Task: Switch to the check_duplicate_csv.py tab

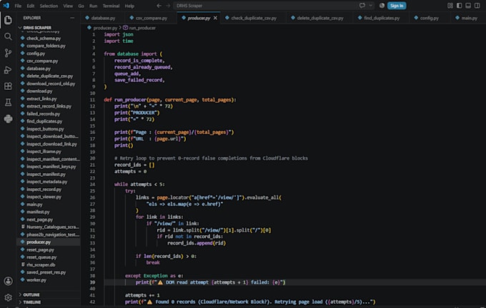Action: (254, 19)
